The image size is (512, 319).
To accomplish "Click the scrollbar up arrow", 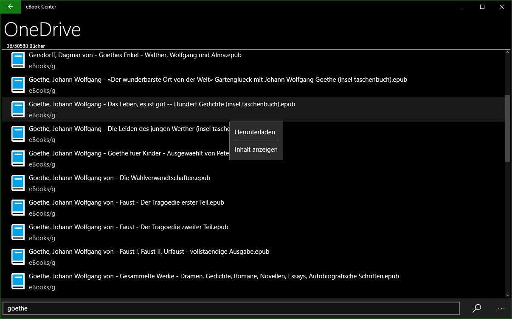I will [508, 52].
